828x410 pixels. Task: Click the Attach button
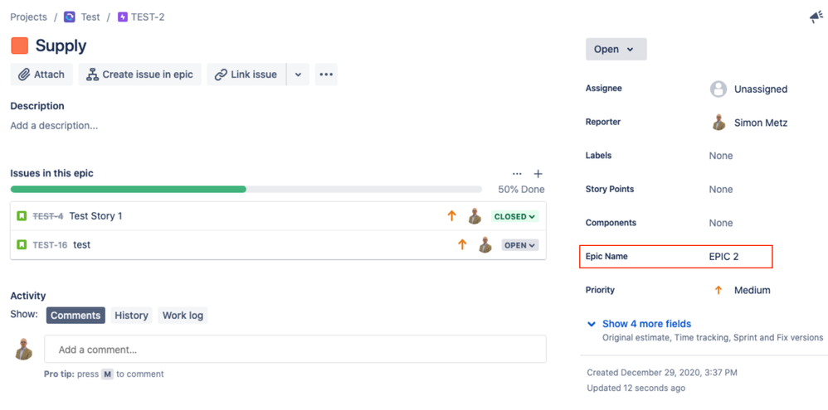[x=41, y=75]
